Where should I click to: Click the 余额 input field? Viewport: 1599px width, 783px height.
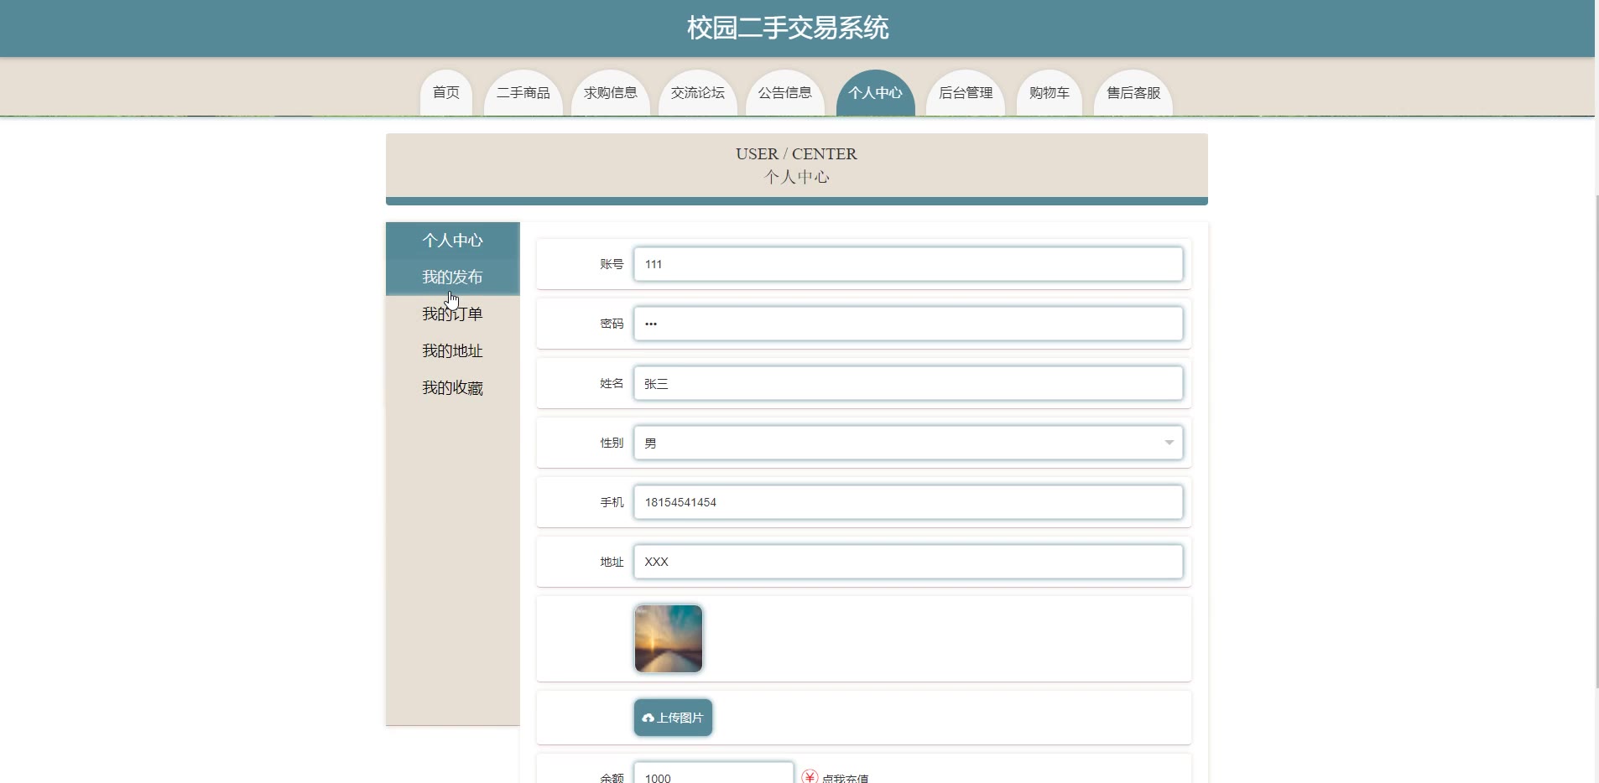point(714,775)
